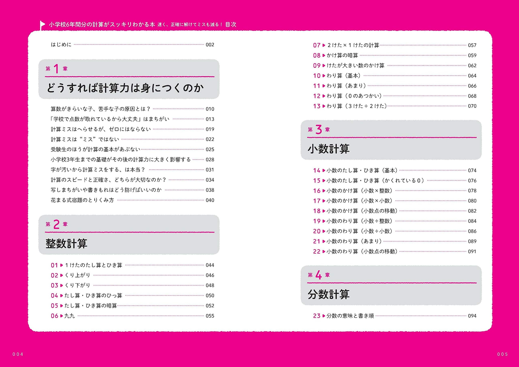Select 15 小数のたし算・ひき算（かくれている0） entry
This screenshot has width=519, height=367.
coord(395,181)
